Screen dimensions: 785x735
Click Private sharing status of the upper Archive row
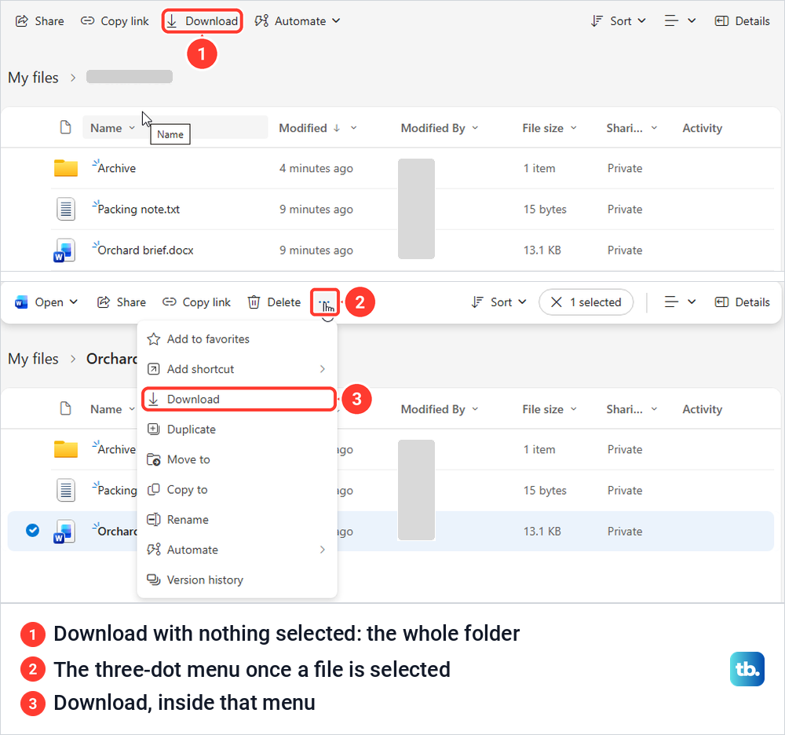point(625,168)
